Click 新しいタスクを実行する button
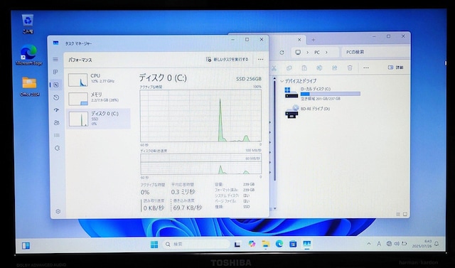This screenshot has width=455, height=268. tap(227, 60)
